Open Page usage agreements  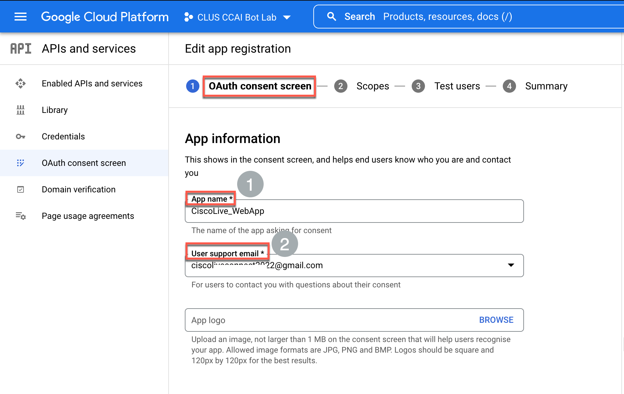84,216
